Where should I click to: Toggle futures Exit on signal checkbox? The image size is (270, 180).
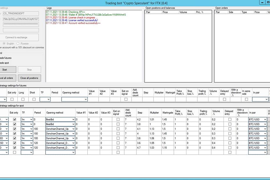pos(126,99)
